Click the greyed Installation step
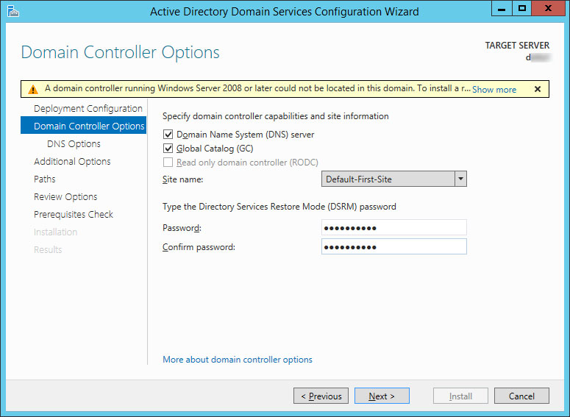 [x=55, y=232]
